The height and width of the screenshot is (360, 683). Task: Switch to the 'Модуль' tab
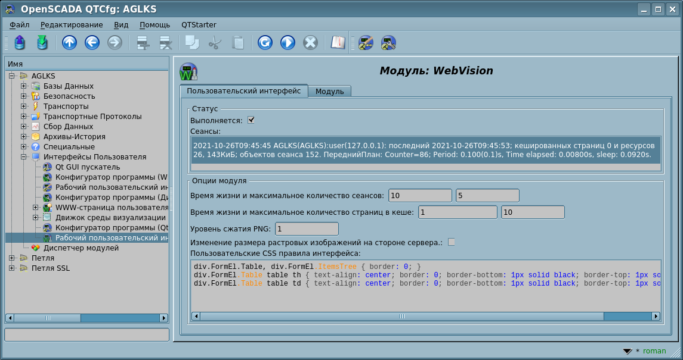click(329, 92)
